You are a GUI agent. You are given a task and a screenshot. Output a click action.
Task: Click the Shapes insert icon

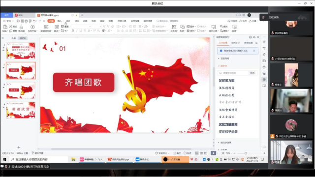pyautogui.click(x=182, y=27)
